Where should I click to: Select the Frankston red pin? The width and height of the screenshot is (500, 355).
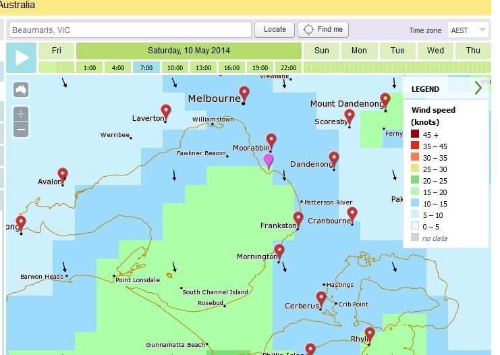(x=298, y=219)
